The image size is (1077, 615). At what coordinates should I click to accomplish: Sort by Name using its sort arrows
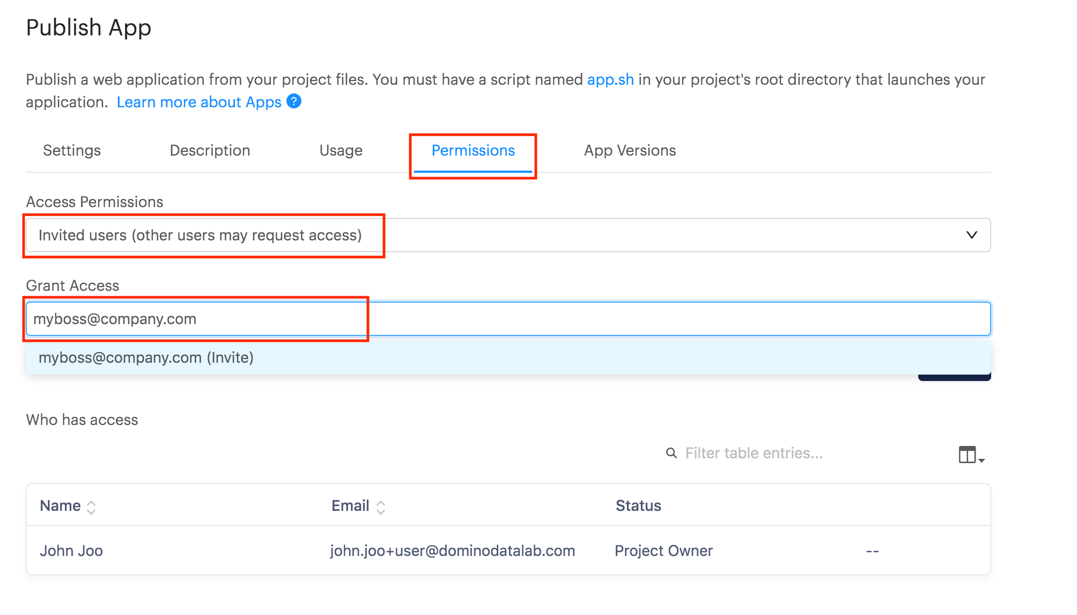(x=91, y=507)
